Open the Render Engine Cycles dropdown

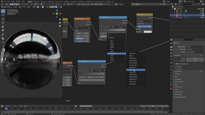click(195, 47)
